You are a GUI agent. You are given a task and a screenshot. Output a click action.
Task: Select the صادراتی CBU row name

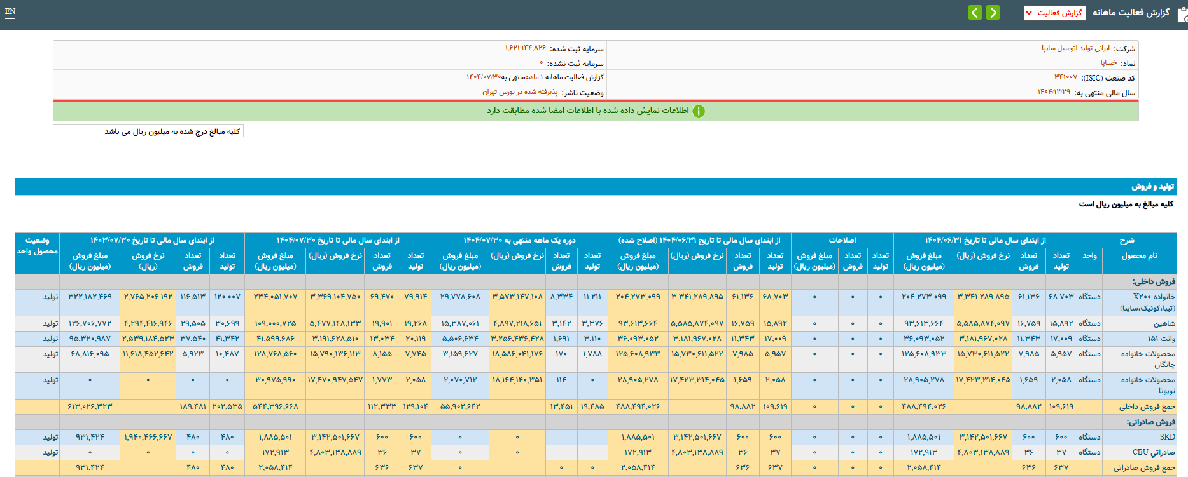1153,452
